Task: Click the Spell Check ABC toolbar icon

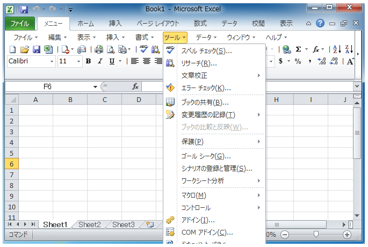Action: [x=143, y=49]
